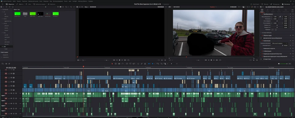The image size is (295, 118).
Task: Click the link icon between zoom X and Y
Action: click(280, 17)
